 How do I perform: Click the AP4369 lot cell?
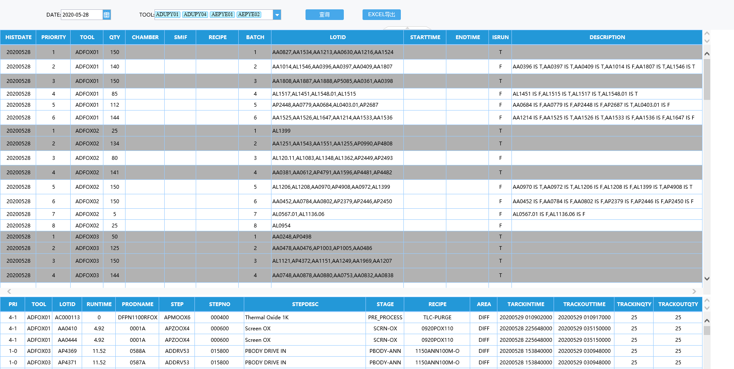(67, 351)
